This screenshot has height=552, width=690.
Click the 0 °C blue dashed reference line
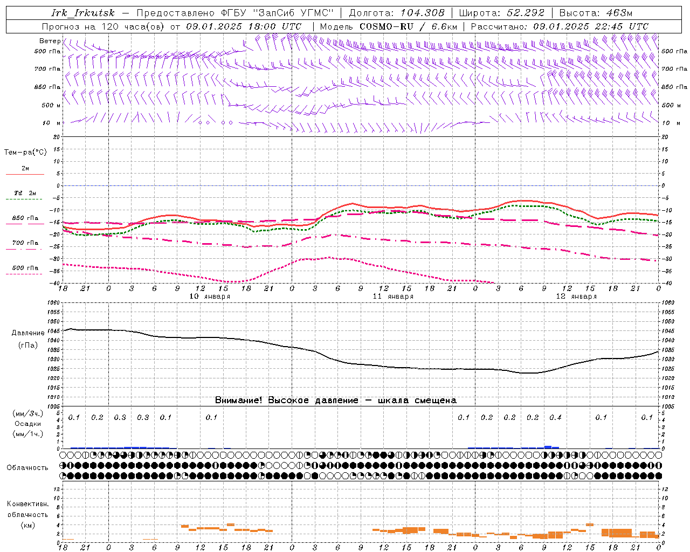tap(361, 185)
